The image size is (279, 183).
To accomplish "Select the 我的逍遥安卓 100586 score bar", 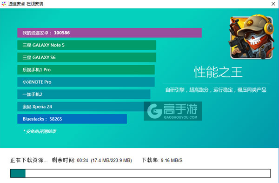I will (109, 33).
